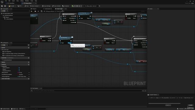Select the InteractingPlayer variable

coord(5,77)
